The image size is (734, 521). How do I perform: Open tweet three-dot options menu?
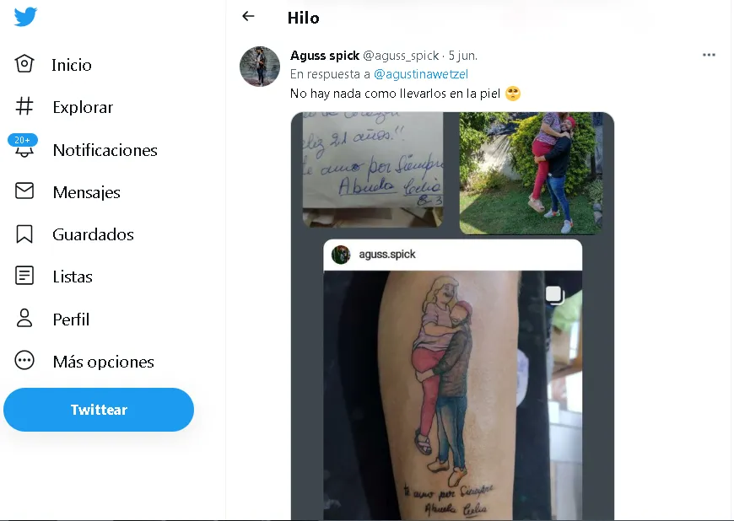tap(709, 56)
